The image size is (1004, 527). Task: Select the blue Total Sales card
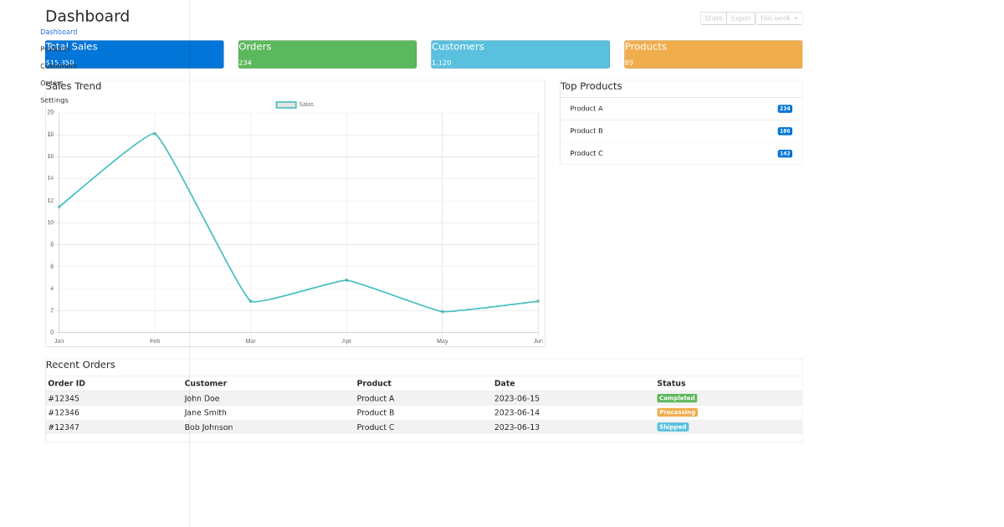pyautogui.click(x=134, y=54)
